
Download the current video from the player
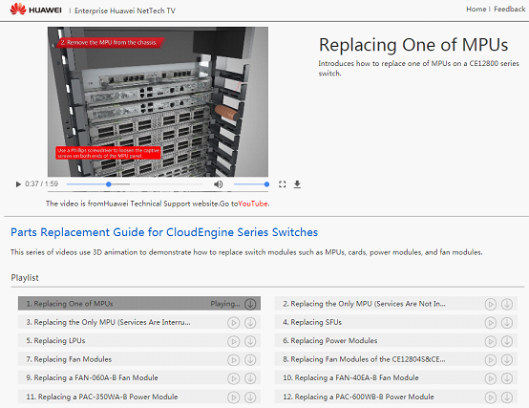297,184
